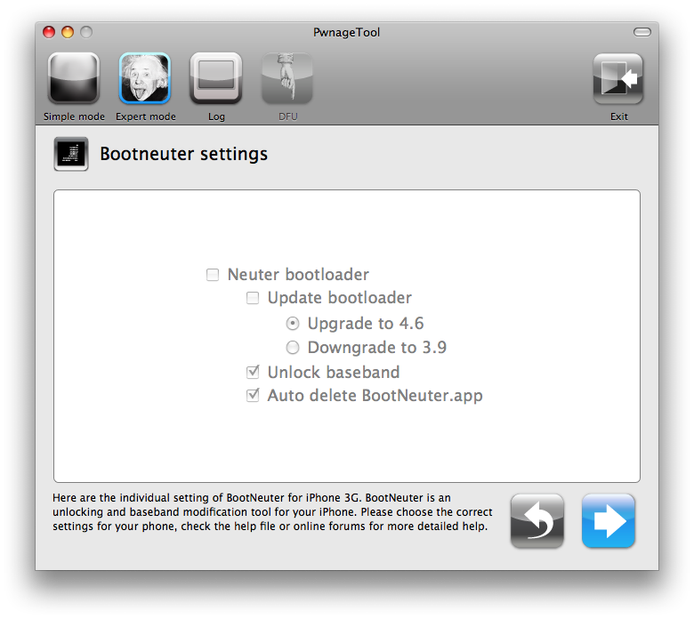Image resolution: width=694 pixels, height=619 pixels.
Task: Click the Exit label text
Action: [x=618, y=117]
